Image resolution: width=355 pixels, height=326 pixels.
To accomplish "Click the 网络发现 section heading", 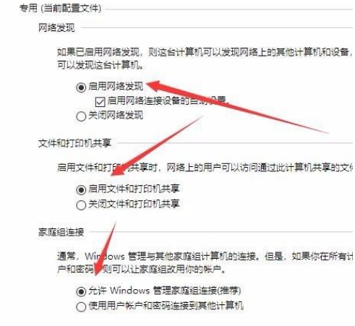I will 56,27.
